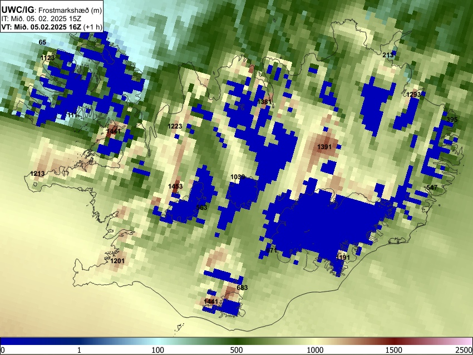Click the 111 value label
This screenshot has width=473, height=355.
pos(72,115)
